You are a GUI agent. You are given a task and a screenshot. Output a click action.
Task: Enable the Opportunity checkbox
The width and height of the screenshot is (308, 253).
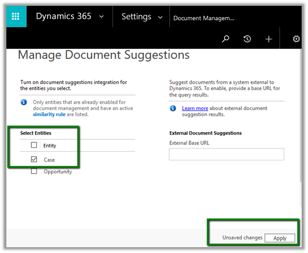pyautogui.click(x=34, y=172)
